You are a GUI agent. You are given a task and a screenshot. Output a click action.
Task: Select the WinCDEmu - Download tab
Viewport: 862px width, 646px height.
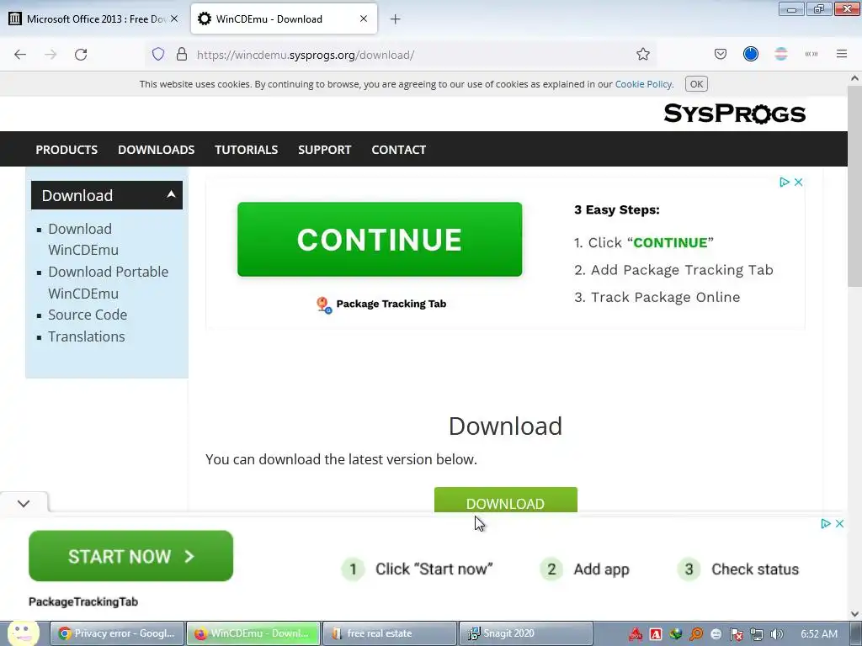coord(284,19)
